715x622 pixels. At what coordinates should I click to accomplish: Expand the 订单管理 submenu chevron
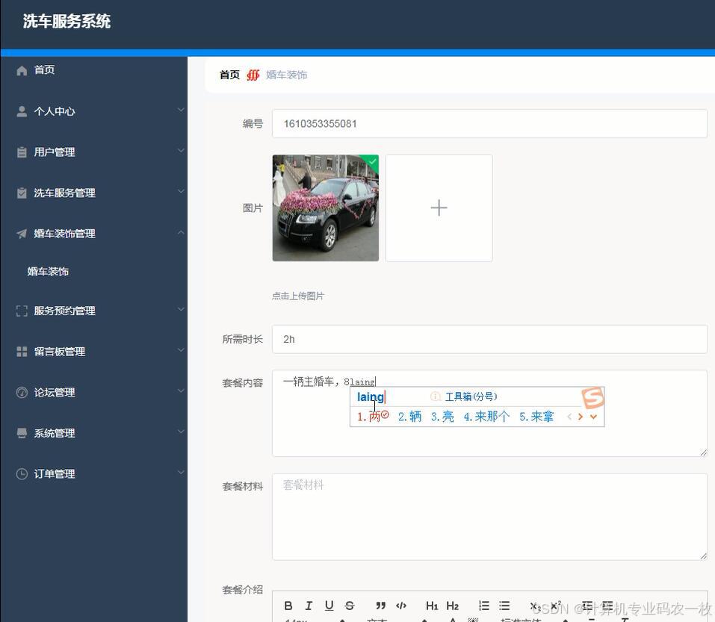tap(181, 472)
